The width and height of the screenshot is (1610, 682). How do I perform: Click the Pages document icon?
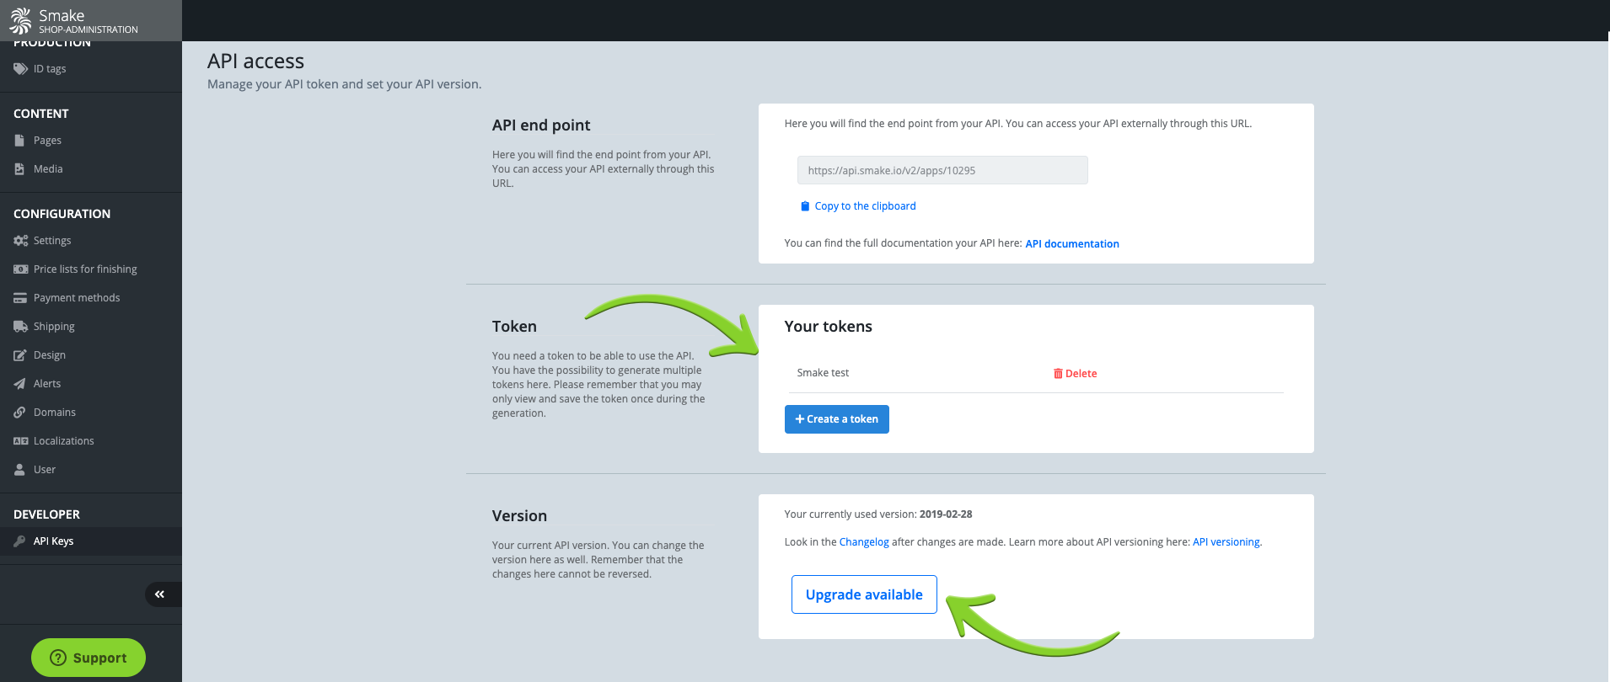(19, 141)
